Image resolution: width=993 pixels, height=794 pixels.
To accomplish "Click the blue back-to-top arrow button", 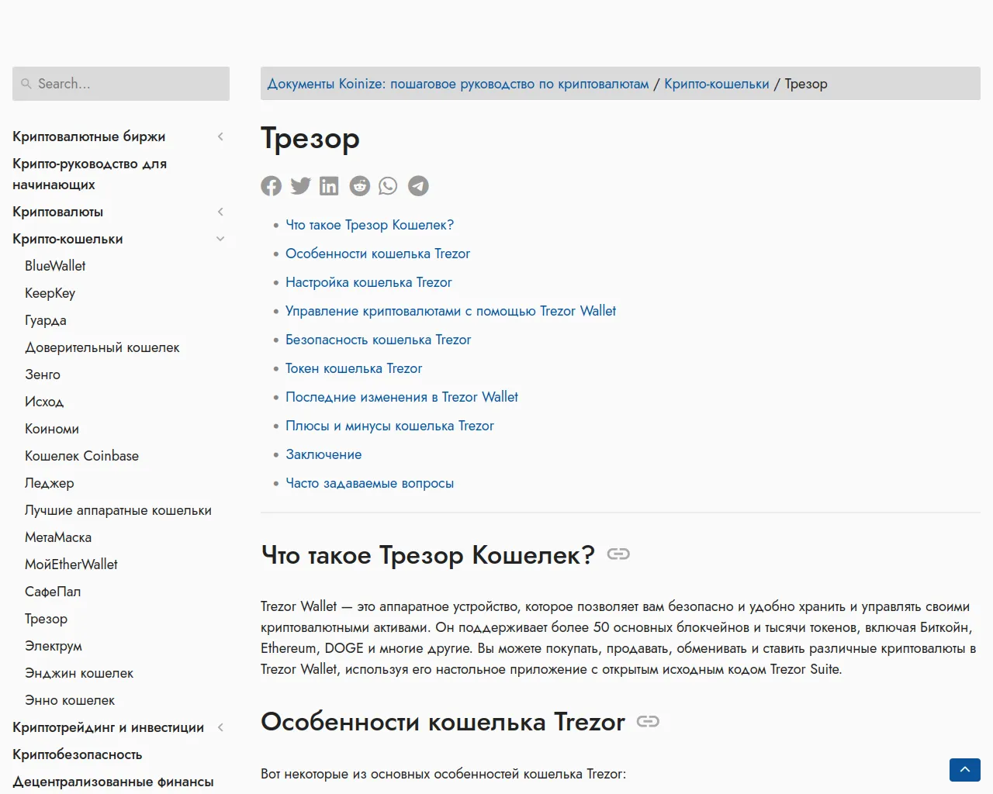I will tap(965, 770).
